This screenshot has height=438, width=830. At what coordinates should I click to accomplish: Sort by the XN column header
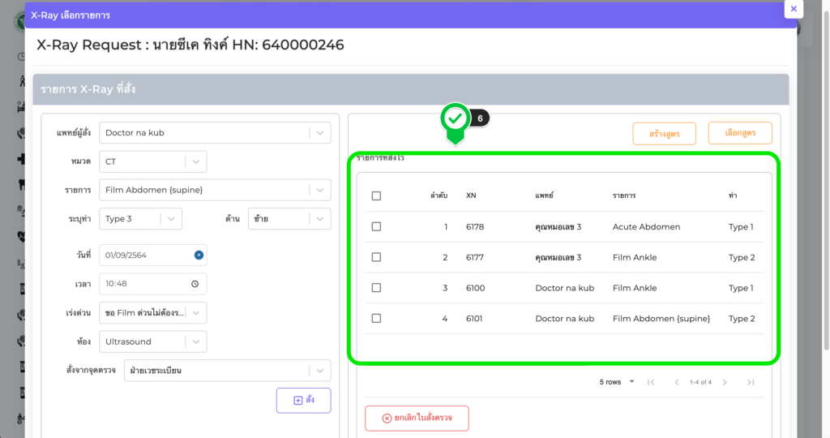[x=471, y=195]
